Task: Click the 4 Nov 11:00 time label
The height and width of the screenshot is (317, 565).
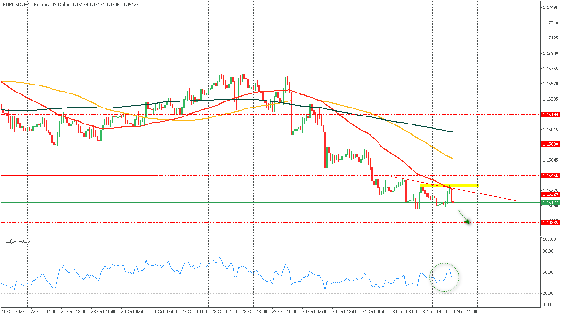Action: tap(465, 311)
